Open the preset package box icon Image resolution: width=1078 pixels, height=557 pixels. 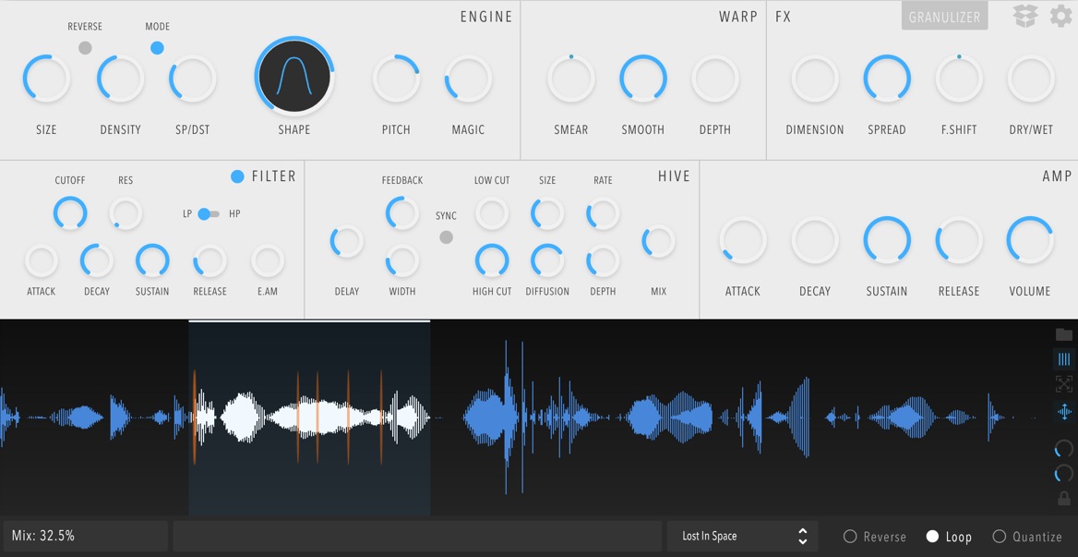(1024, 16)
